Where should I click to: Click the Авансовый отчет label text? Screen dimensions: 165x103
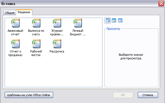pyautogui.click(x=15, y=33)
